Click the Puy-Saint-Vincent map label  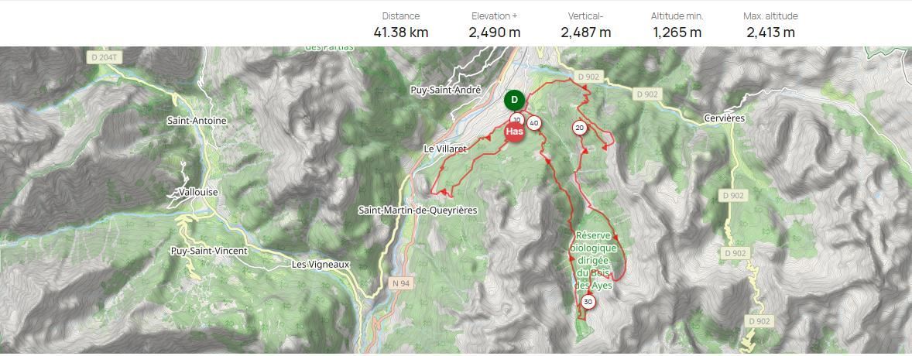209,251
